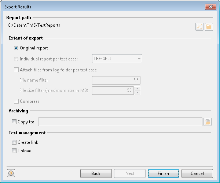
Task: Click the file size filter field showing 50
Action: click(x=113, y=90)
